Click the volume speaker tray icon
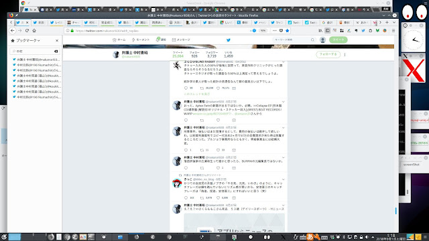 tap(367, 237)
